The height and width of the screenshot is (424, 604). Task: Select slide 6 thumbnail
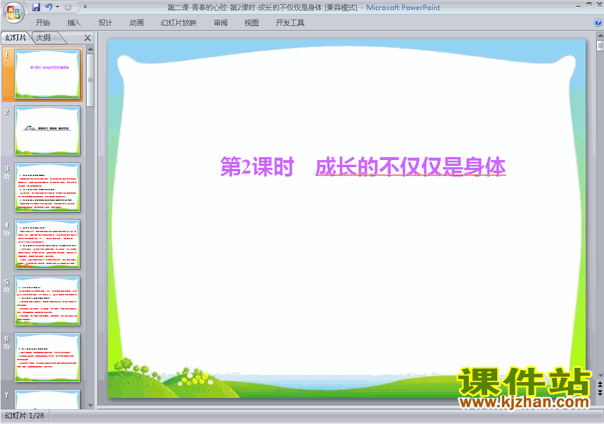click(x=47, y=358)
